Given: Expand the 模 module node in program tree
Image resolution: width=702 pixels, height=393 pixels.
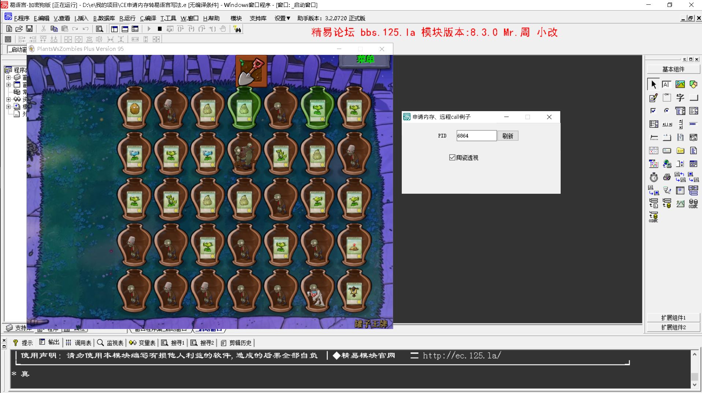Looking at the screenshot, I should click(8, 107).
